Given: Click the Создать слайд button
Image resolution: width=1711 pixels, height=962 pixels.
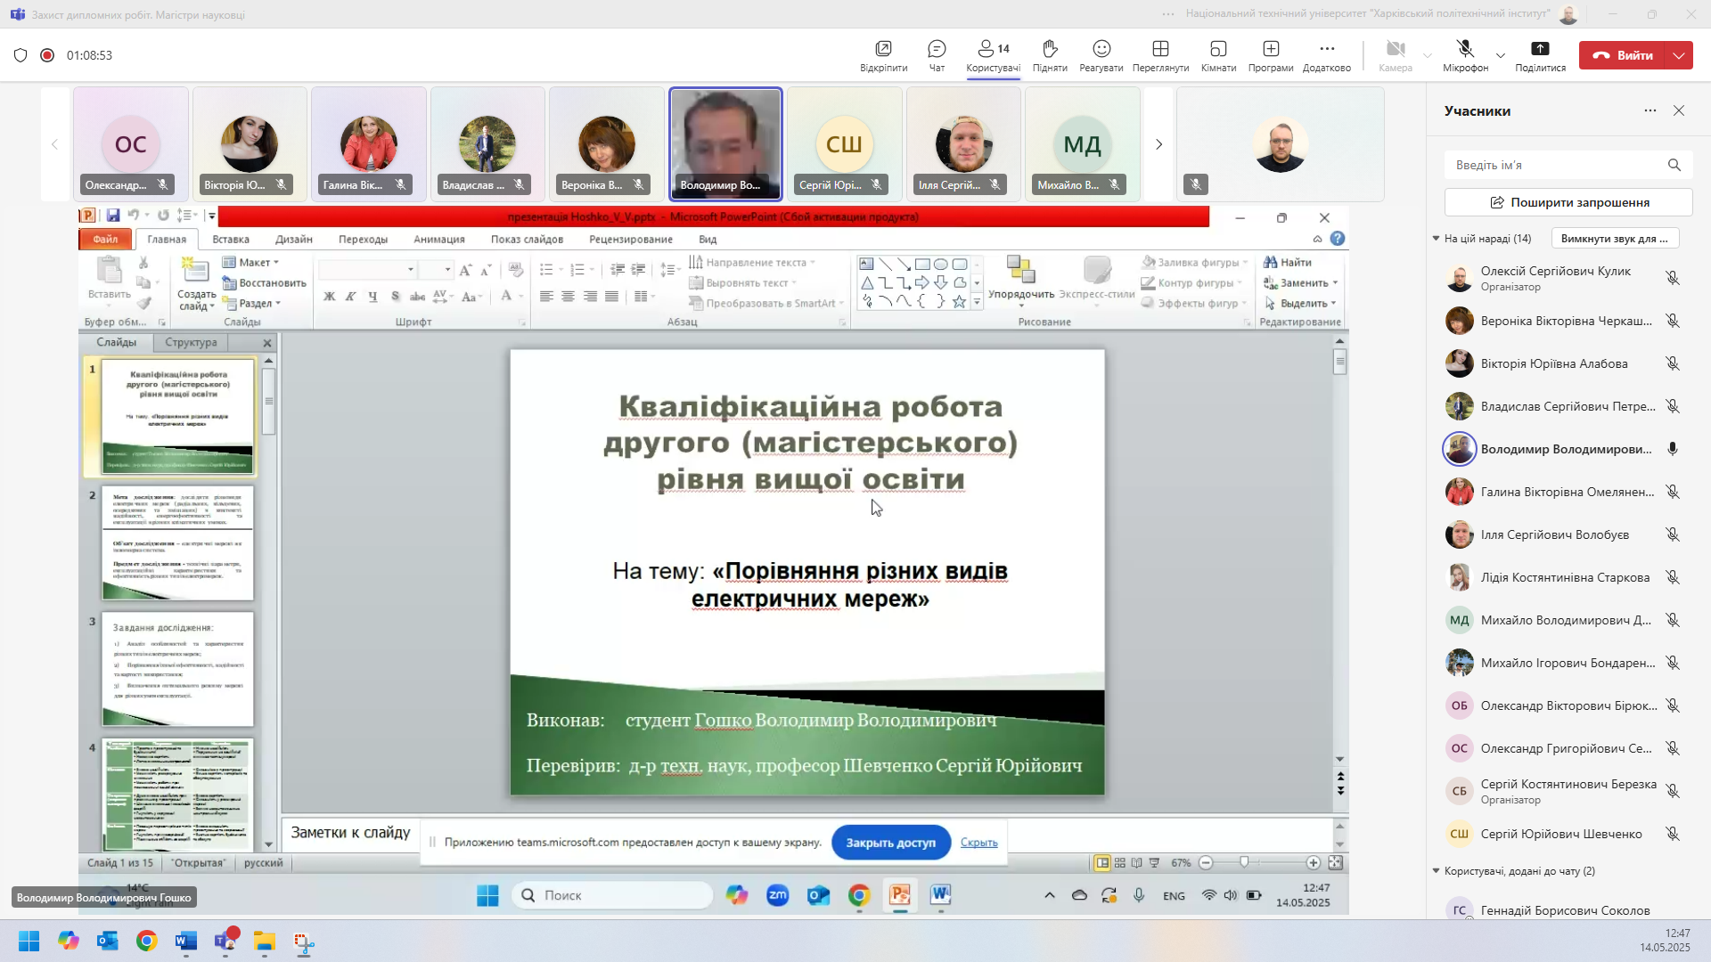Looking at the screenshot, I should (x=196, y=283).
